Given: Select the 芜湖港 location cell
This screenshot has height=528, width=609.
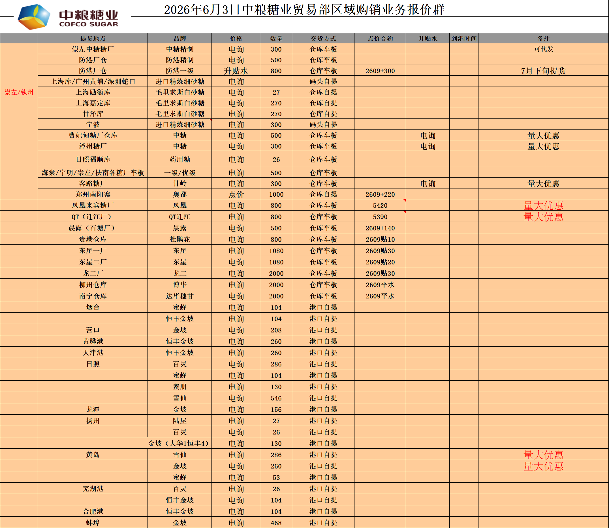Looking at the screenshot, I should 93,489.
